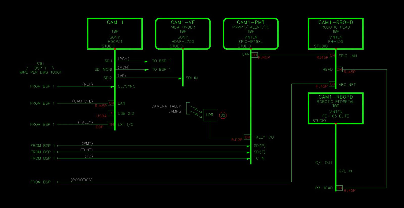
Task: Click the FE-165 ELITE model text
Action: 336,116
